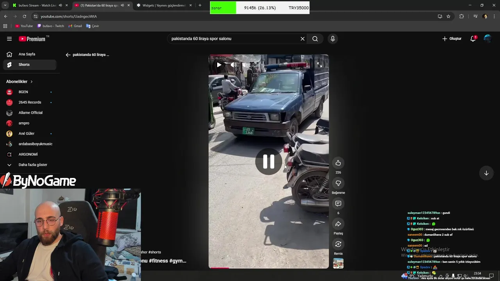The width and height of the screenshot is (500, 281).
Task: Open Chrome three-dot menu
Action: (495, 16)
